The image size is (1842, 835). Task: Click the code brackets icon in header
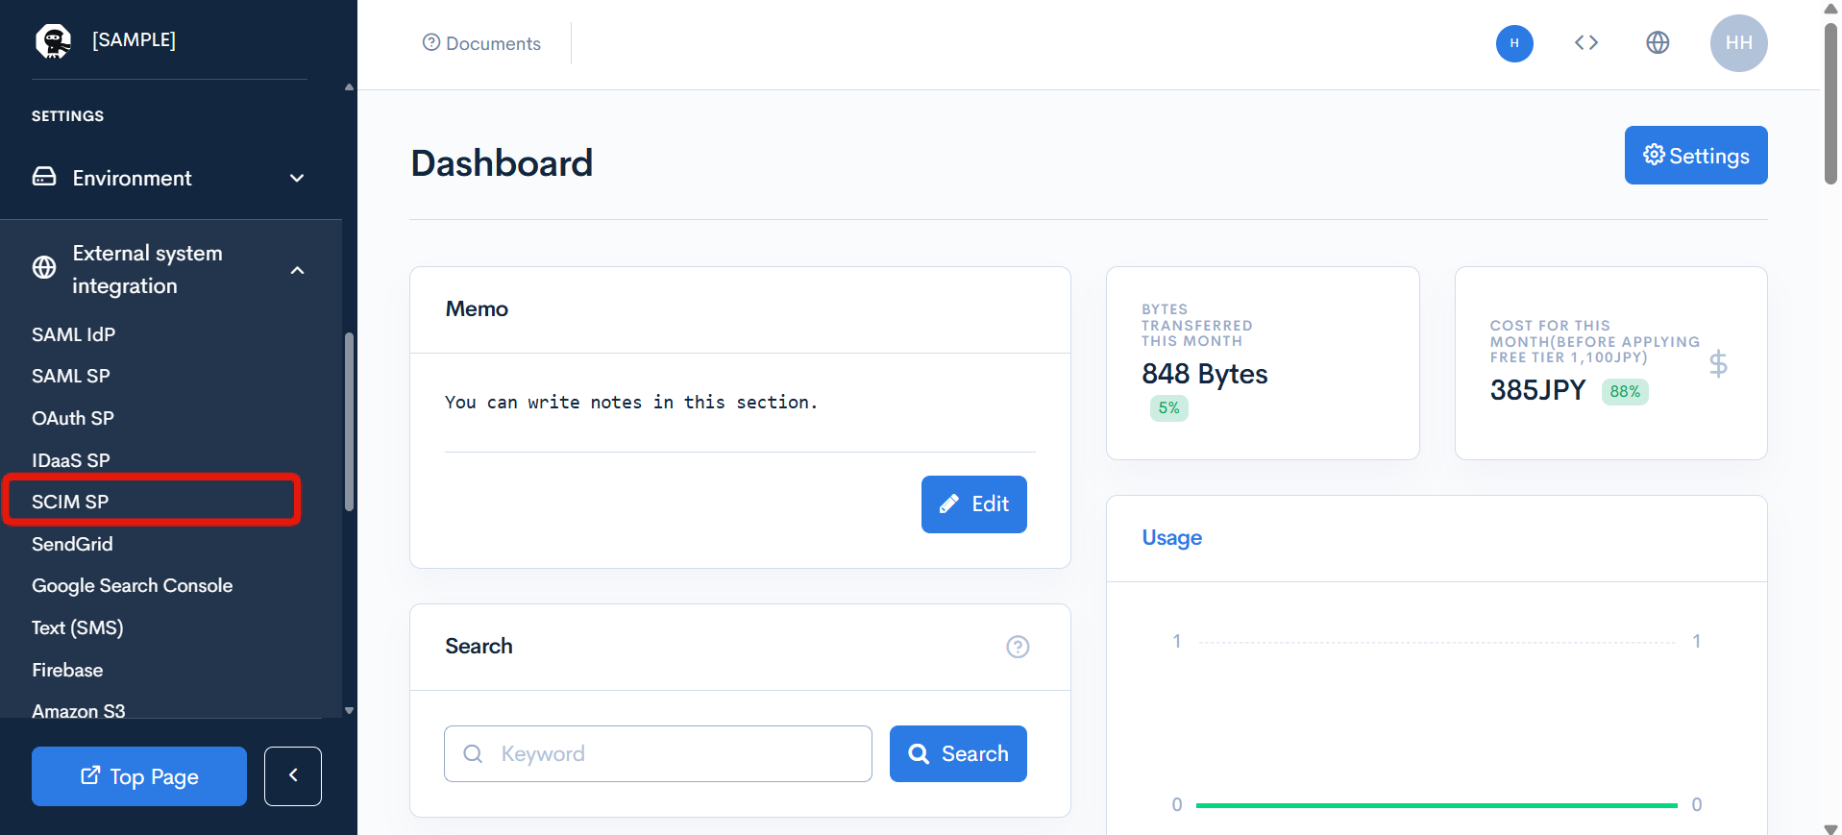pyautogui.click(x=1585, y=43)
